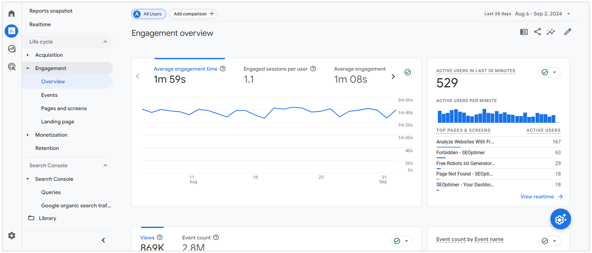Open the Advertising icon in left rail
592x253 pixels.
click(x=11, y=67)
